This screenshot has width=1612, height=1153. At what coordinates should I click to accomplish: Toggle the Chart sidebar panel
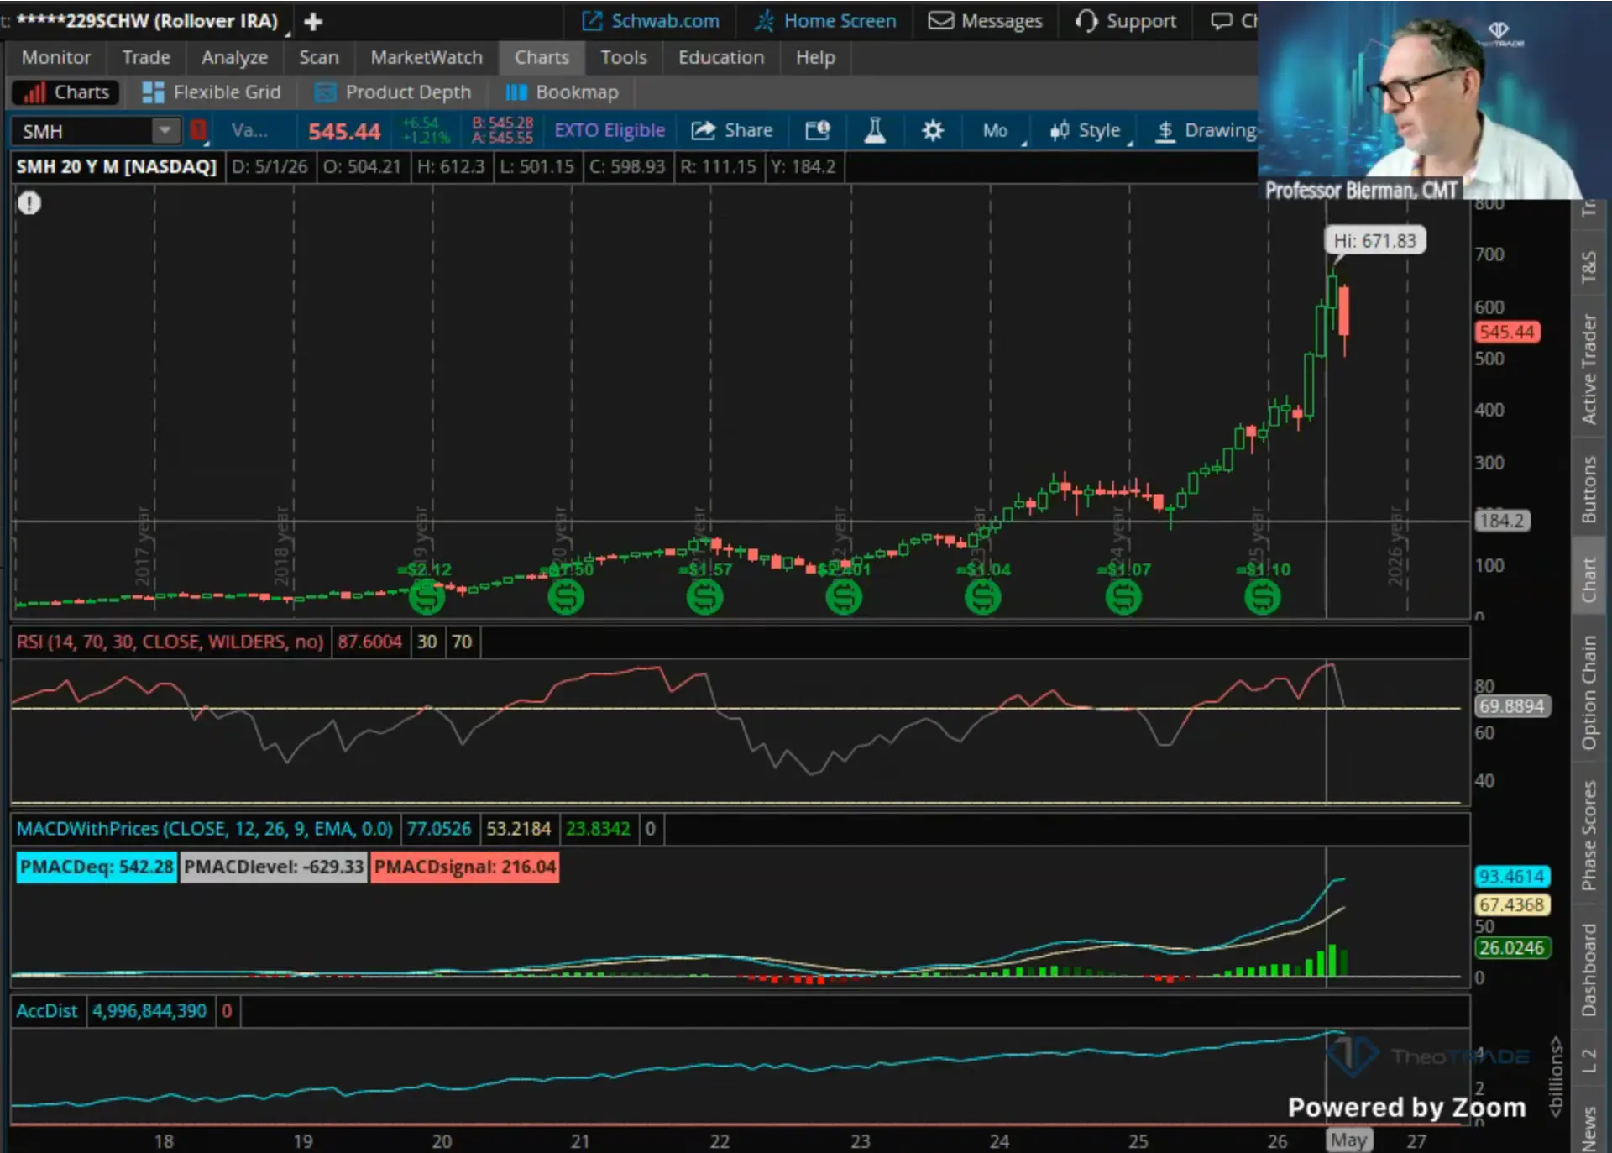[x=1588, y=579]
